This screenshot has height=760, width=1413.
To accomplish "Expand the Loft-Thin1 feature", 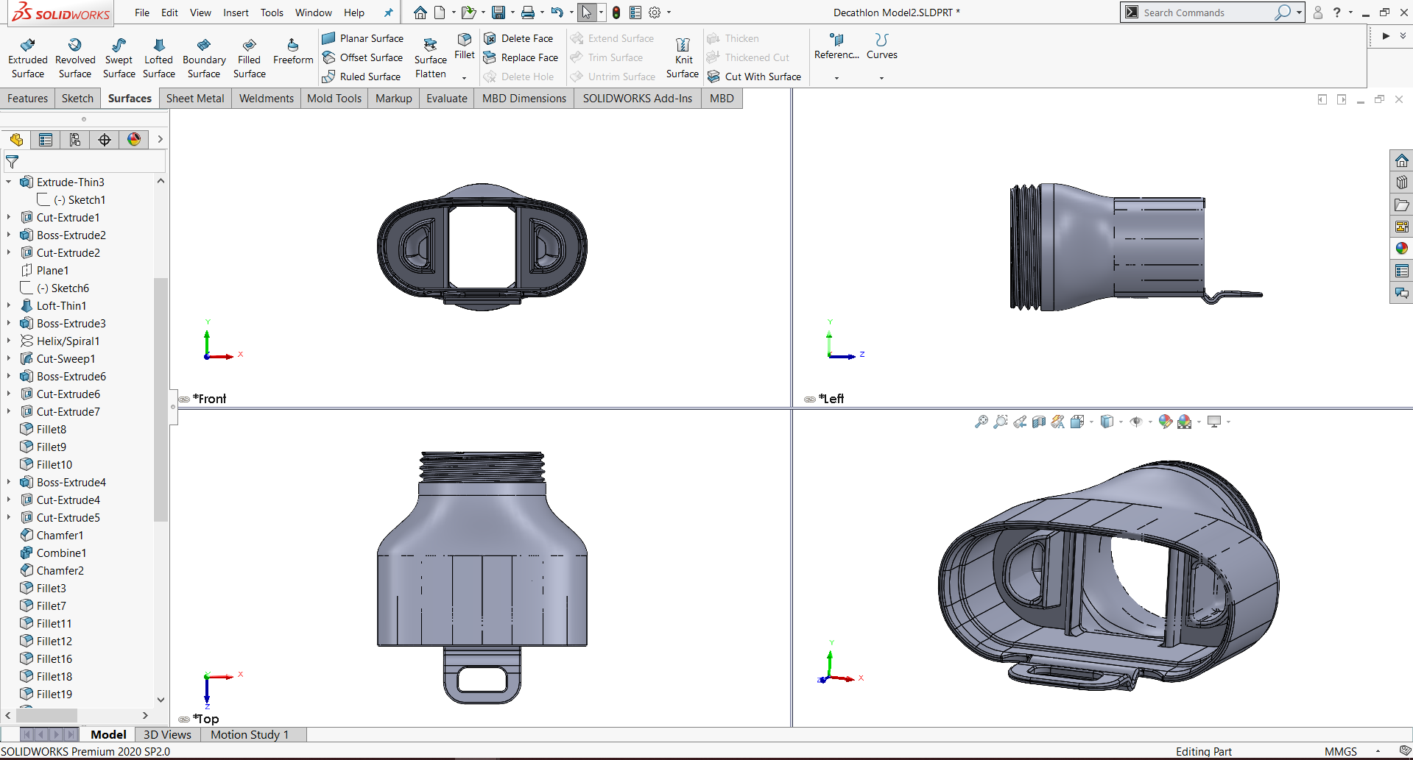I will (x=9, y=305).
